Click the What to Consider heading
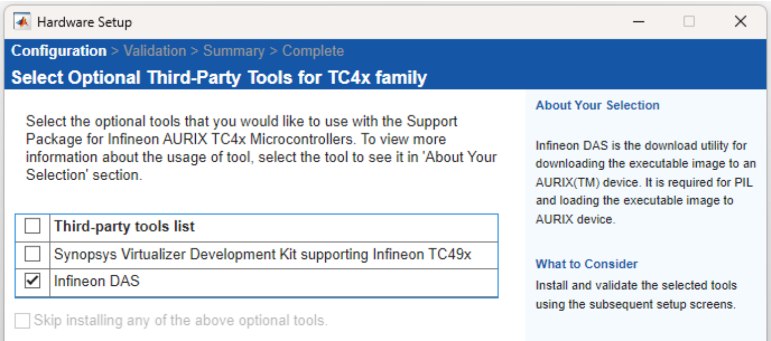 (587, 264)
